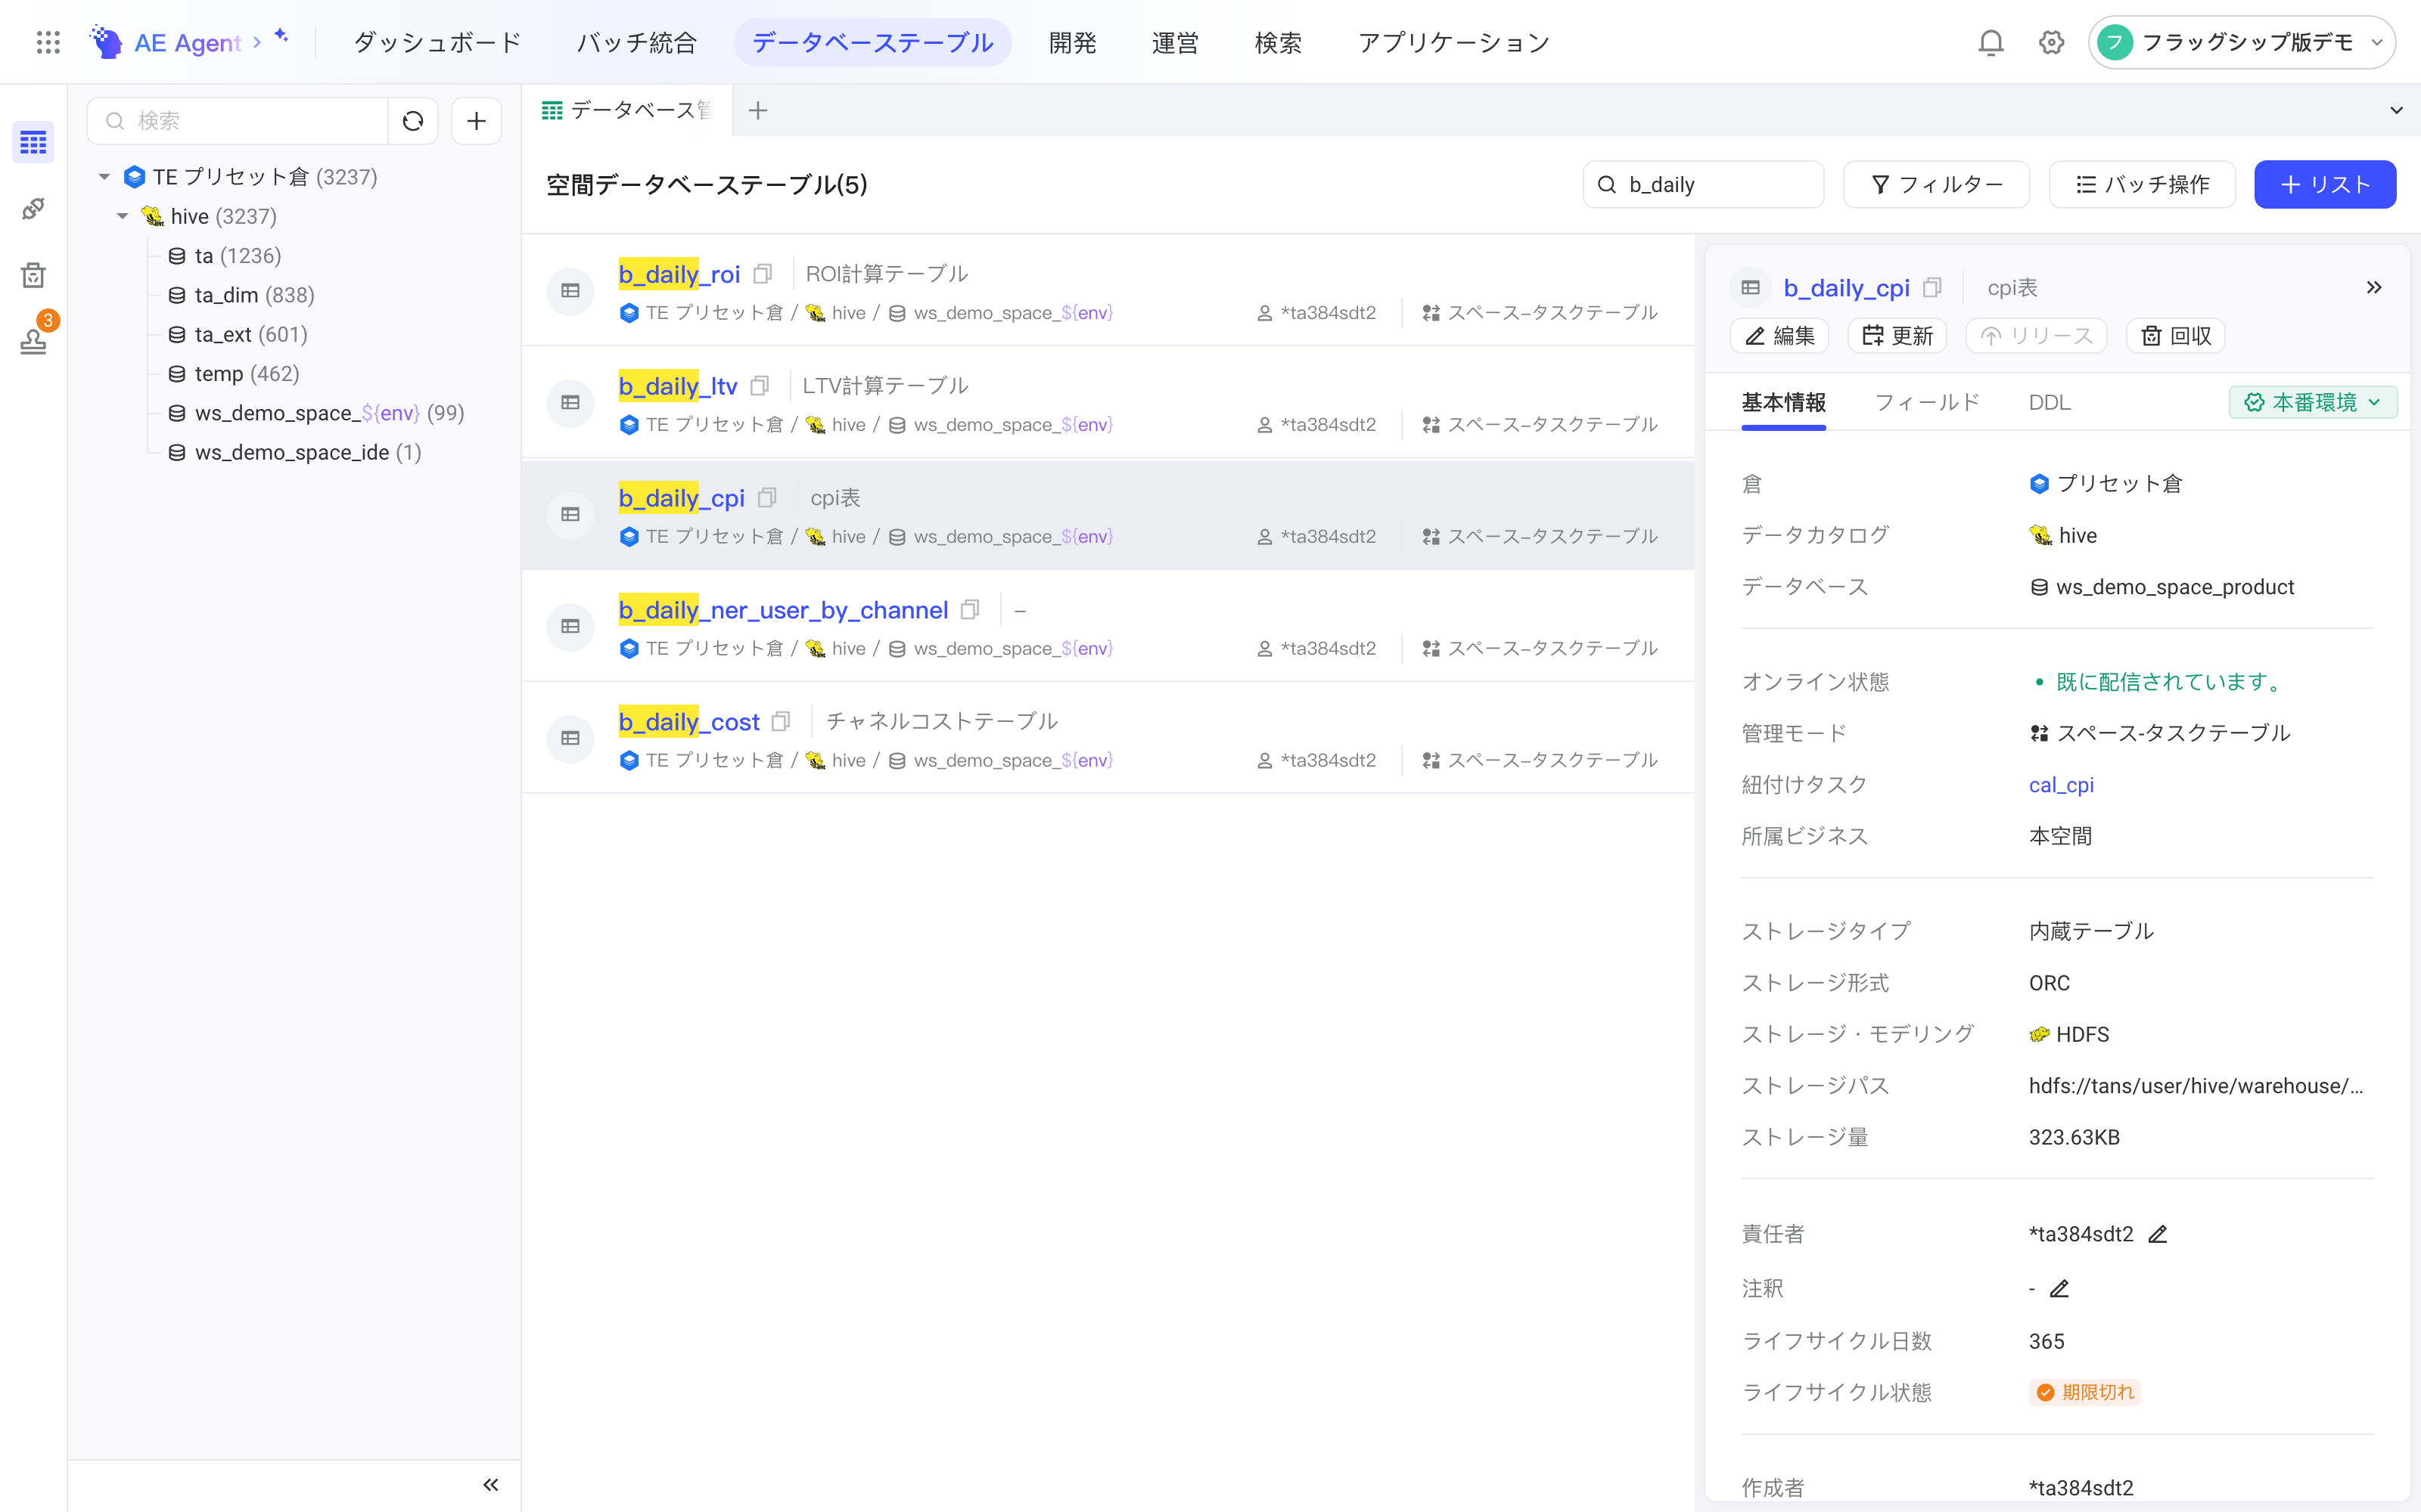The height and width of the screenshot is (1512, 2421).
Task: Edit the 責任者 value with the pencil icon
Action: [x=2158, y=1234]
